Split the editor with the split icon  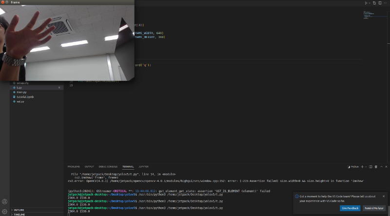[380, 3]
